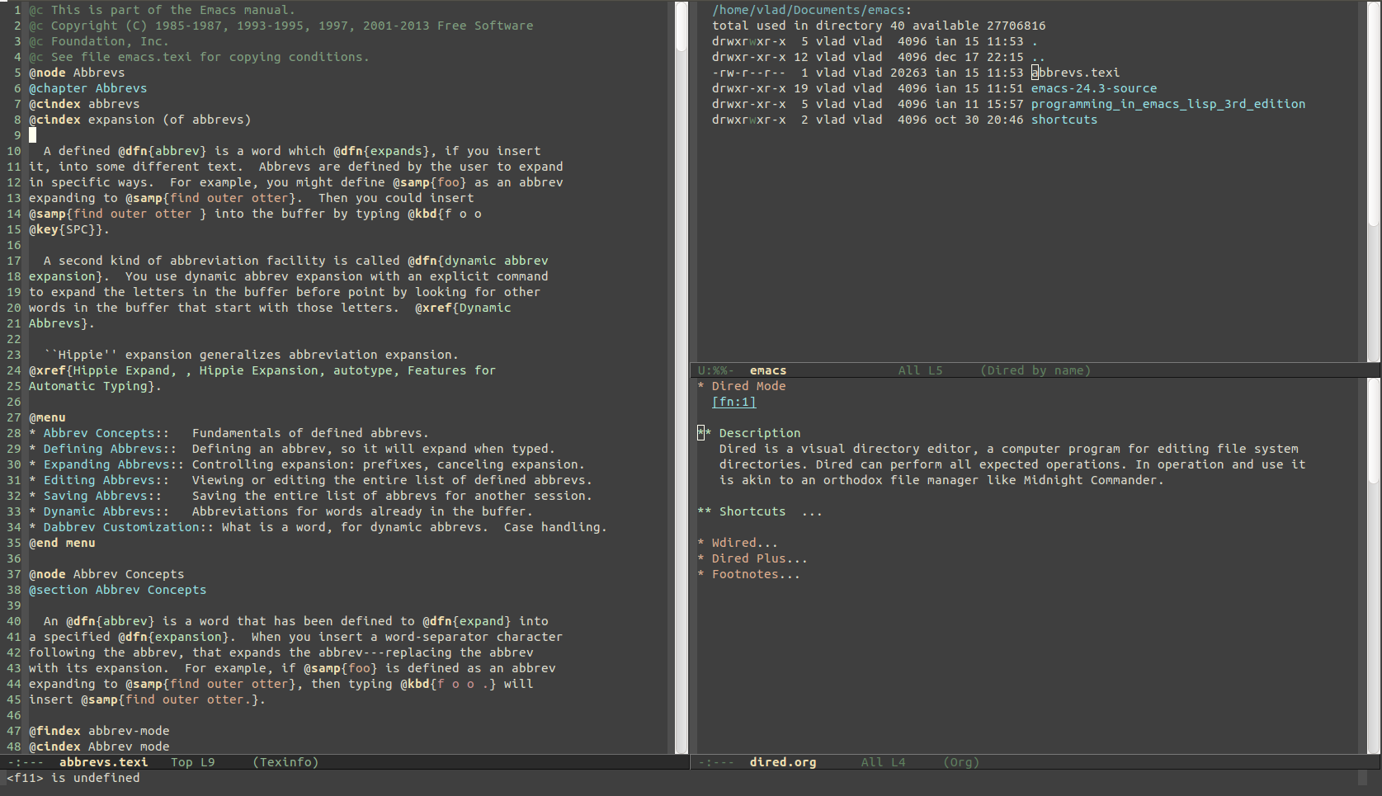Click 'All L4' position in dired.org mode line
Viewport: 1382px width, 796px height.
(x=883, y=762)
